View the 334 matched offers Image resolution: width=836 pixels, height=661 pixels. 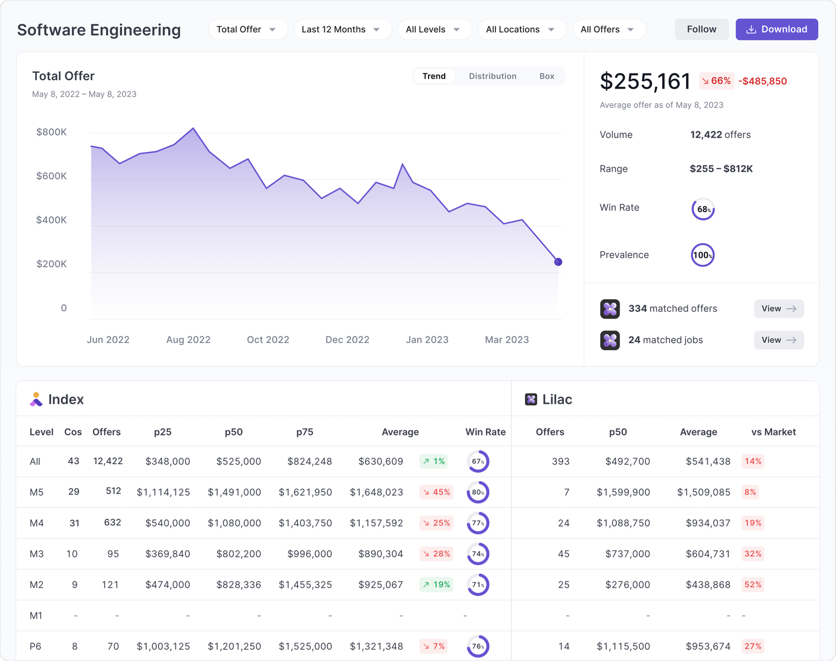point(778,309)
